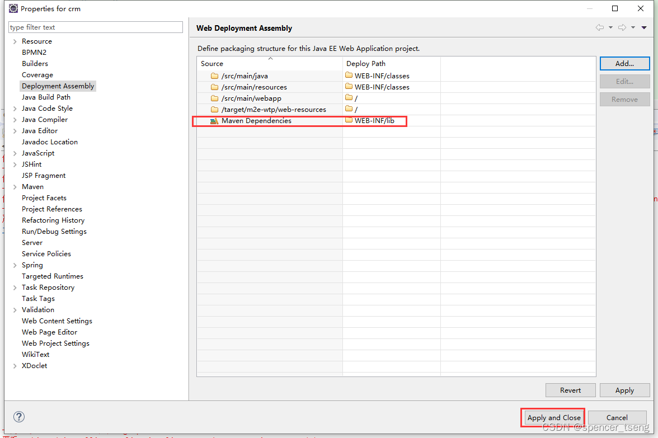Select Server in the properties list
Screen dimensions: 658x438
32,242
